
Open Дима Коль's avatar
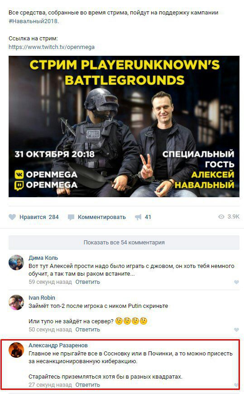(x=16, y=263)
